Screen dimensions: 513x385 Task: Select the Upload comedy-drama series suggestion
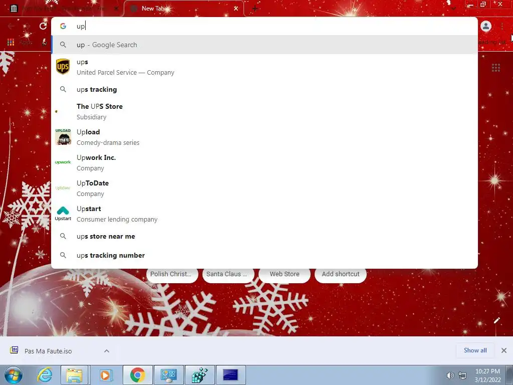tap(265, 137)
